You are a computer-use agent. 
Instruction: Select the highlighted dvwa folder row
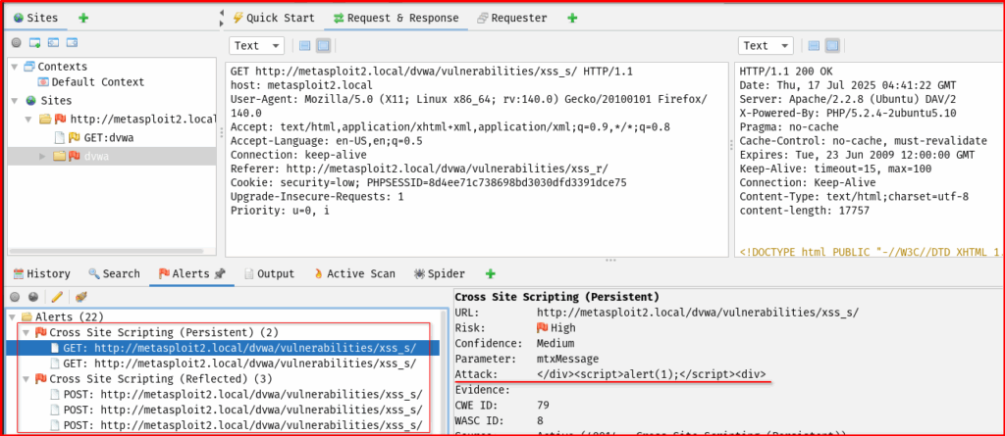[x=112, y=156]
